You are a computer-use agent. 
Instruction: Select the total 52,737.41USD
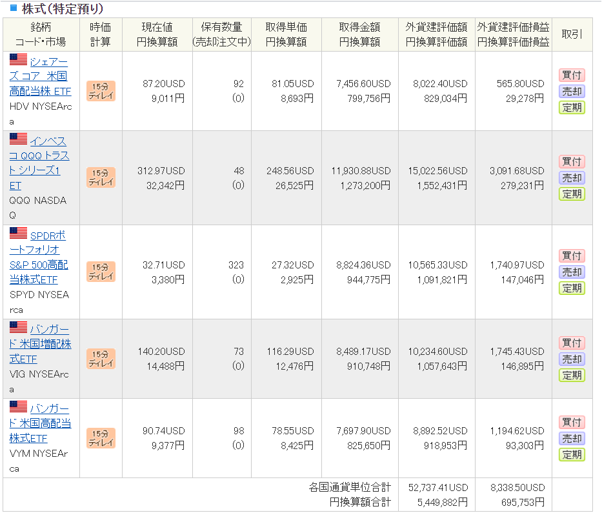[x=438, y=488]
